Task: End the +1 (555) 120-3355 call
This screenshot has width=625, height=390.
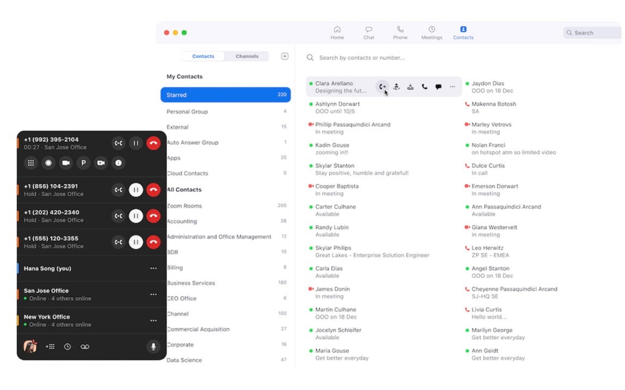Action: [x=153, y=242]
